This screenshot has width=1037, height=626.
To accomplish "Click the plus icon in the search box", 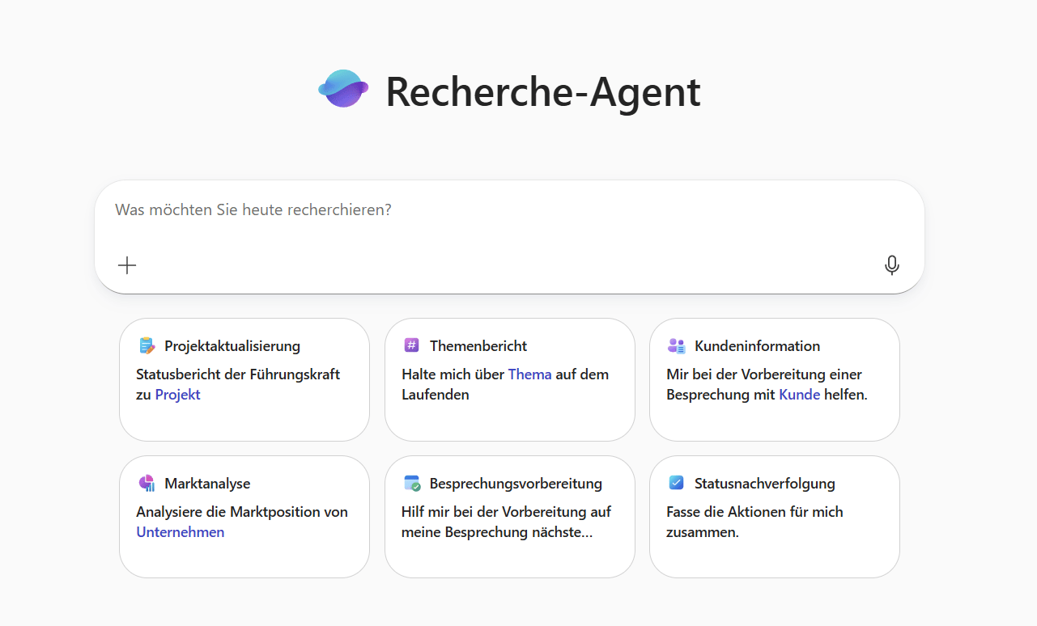I will coord(127,264).
